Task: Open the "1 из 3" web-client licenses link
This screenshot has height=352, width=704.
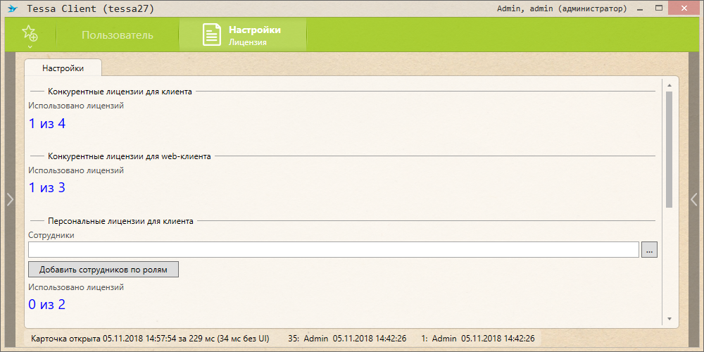Action: [47, 188]
